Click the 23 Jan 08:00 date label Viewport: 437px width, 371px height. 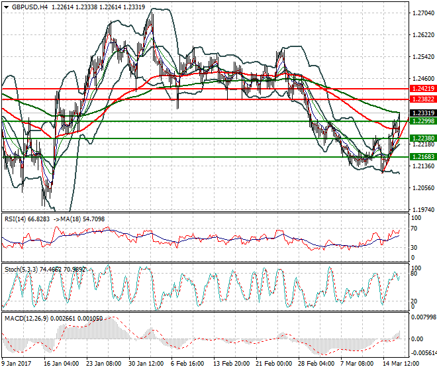103,364
